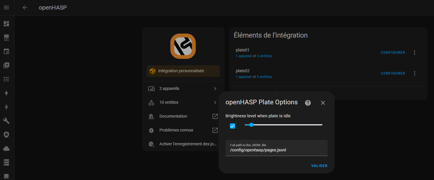The image size is (434, 180).
Task: Click the plate02 entry name
Action: click(x=243, y=71)
